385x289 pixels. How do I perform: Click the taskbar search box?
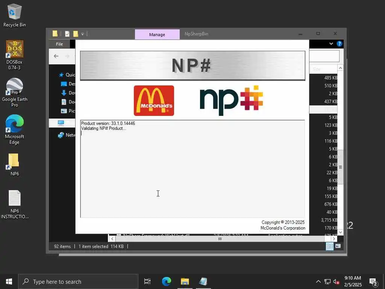point(78,281)
